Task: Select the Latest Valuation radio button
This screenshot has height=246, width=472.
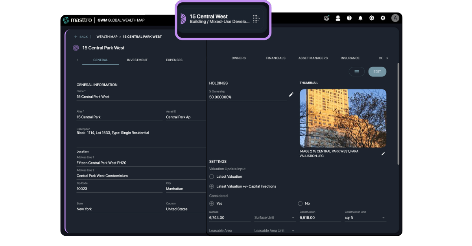Action: (x=211, y=176)
